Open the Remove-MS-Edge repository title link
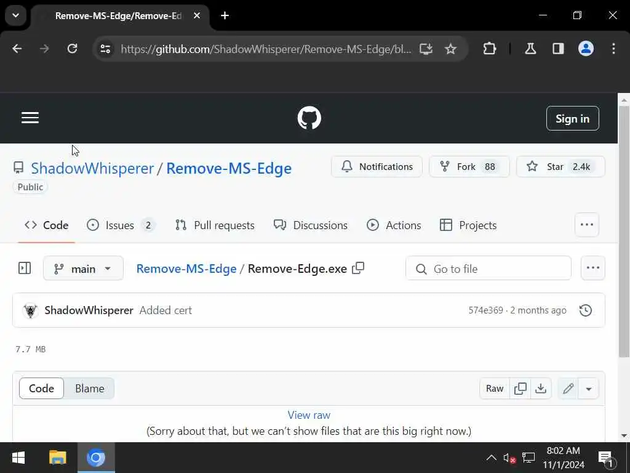The width and height of the screenshot is (630, 473). point(229,168)
